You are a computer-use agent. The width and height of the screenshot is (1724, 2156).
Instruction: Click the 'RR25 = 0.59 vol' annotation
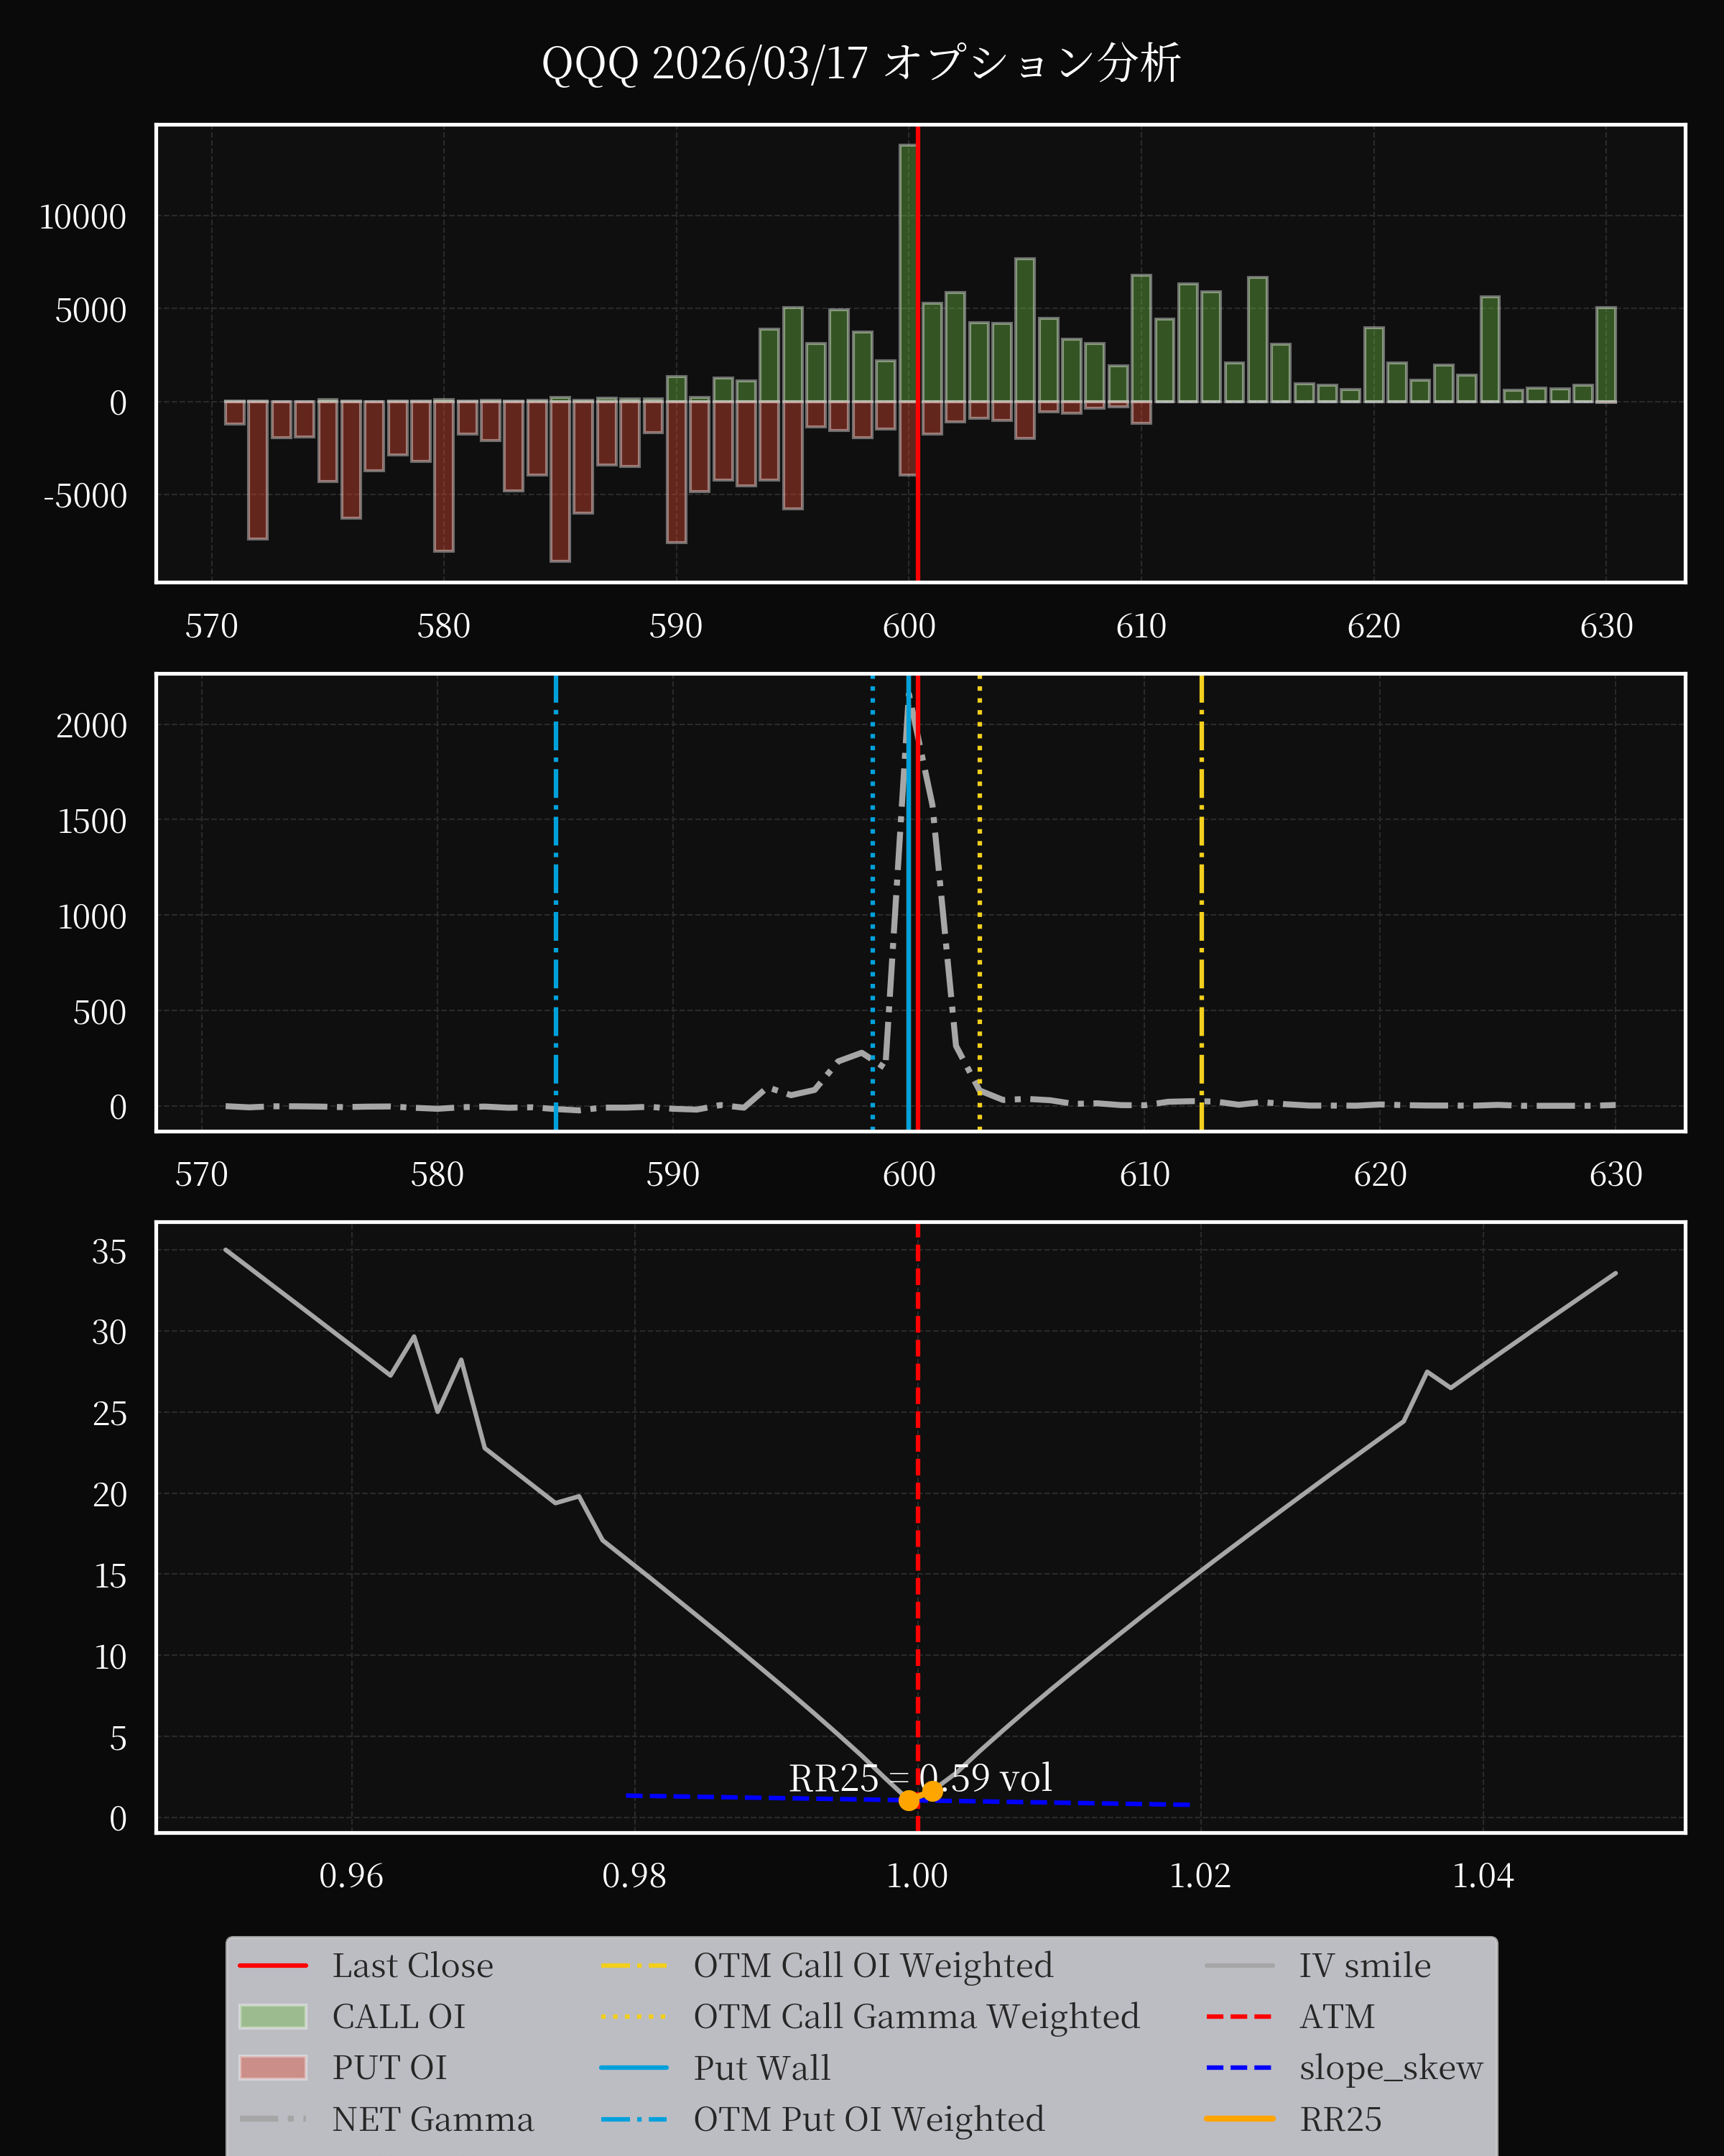[x=919, y=1777]
